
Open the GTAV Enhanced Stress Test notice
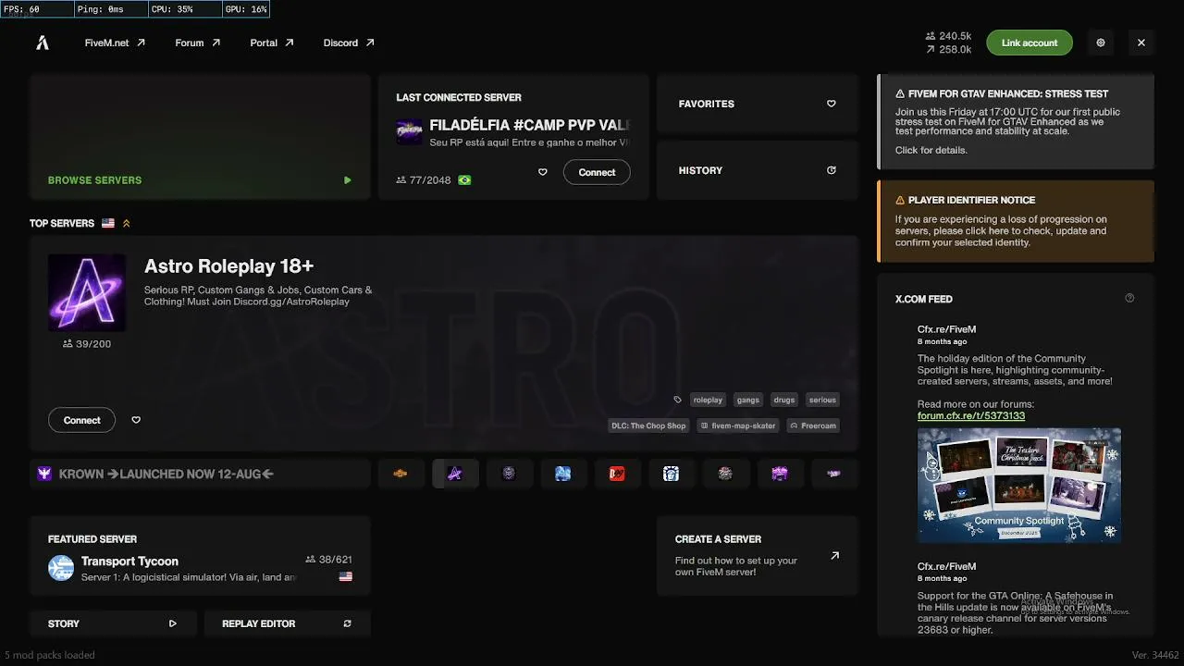(x=1016, y=122)
